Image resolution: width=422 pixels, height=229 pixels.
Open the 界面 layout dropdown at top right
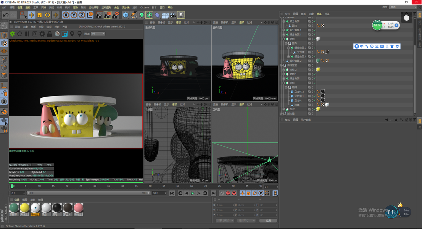403,7
